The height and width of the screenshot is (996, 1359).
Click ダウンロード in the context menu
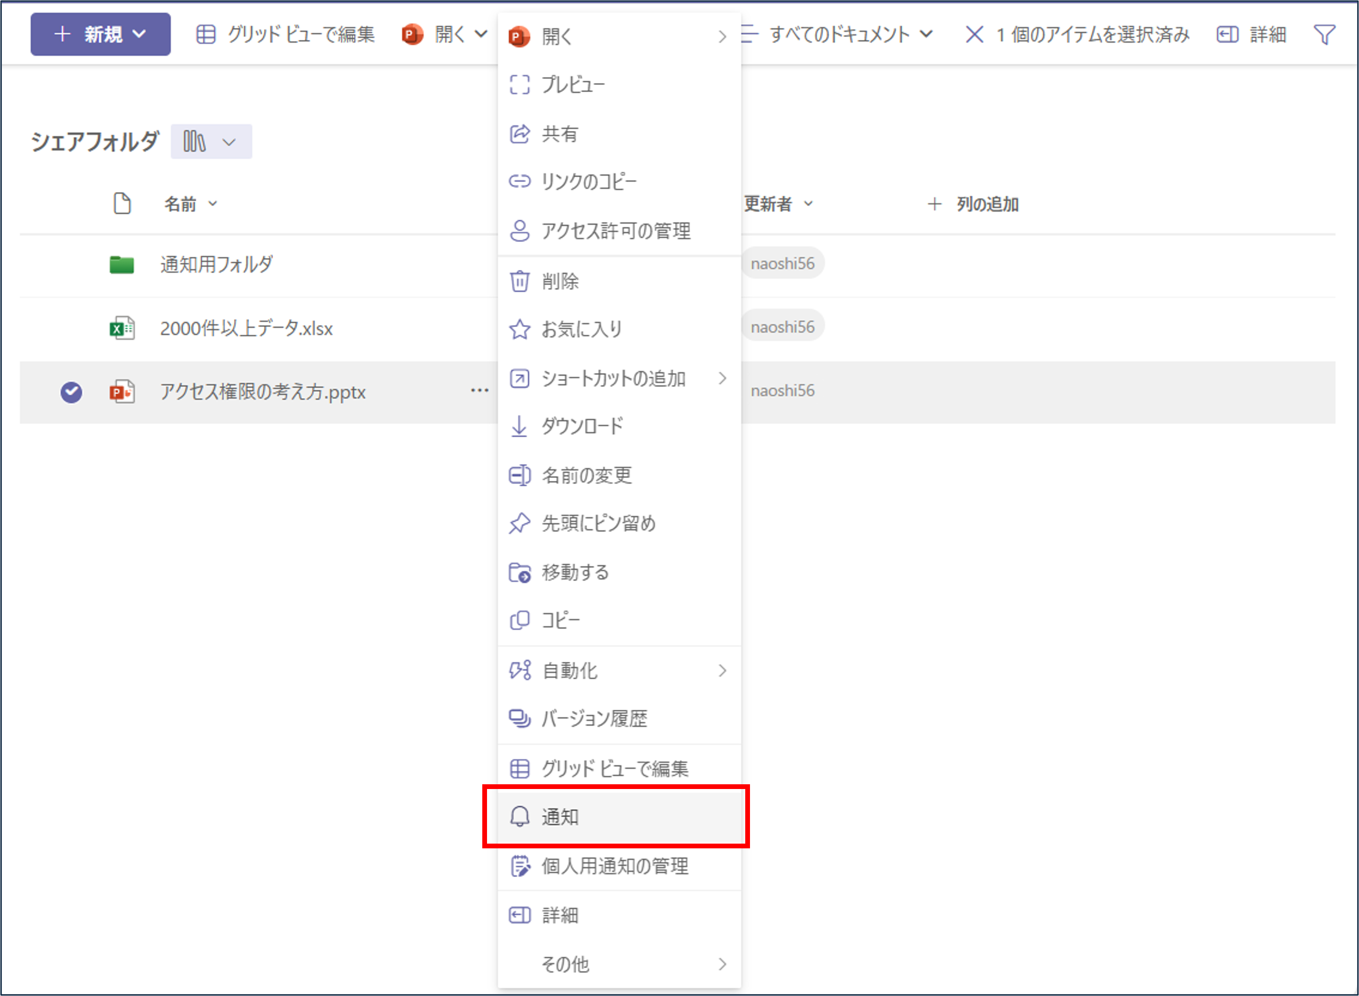click(x=619, y=426)
